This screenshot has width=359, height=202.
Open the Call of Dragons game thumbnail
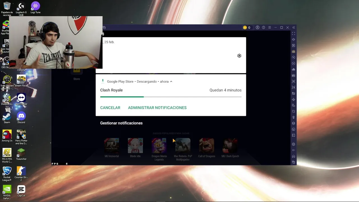pyautogui.click(x=207, y=146)
